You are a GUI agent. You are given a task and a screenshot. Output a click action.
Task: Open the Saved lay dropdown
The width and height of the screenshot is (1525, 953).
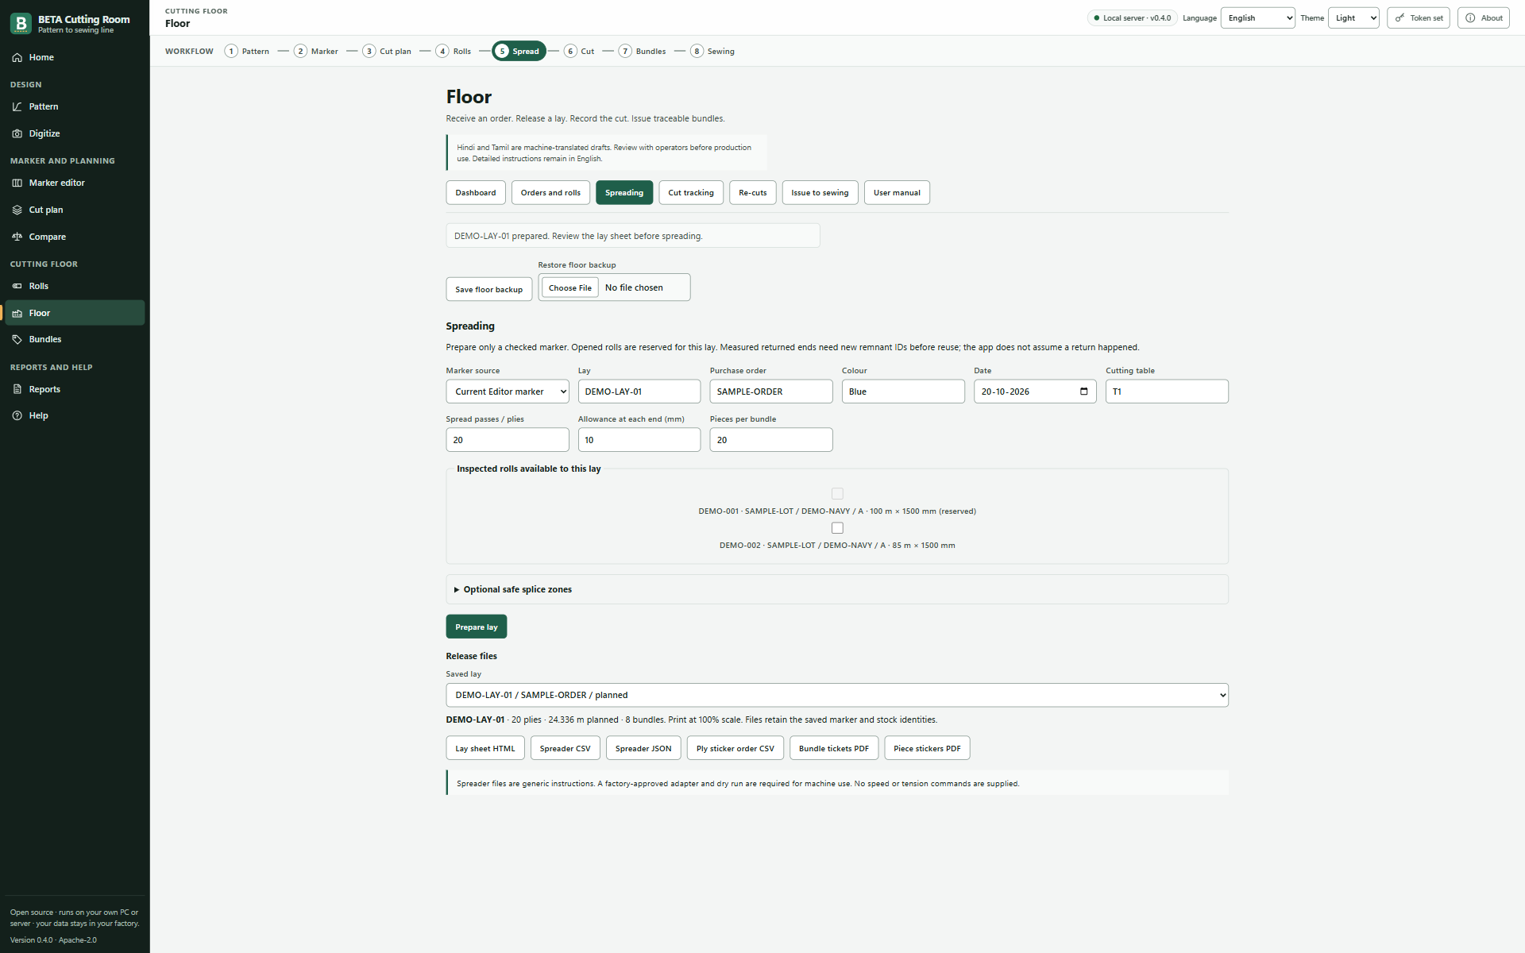(837, 695)
